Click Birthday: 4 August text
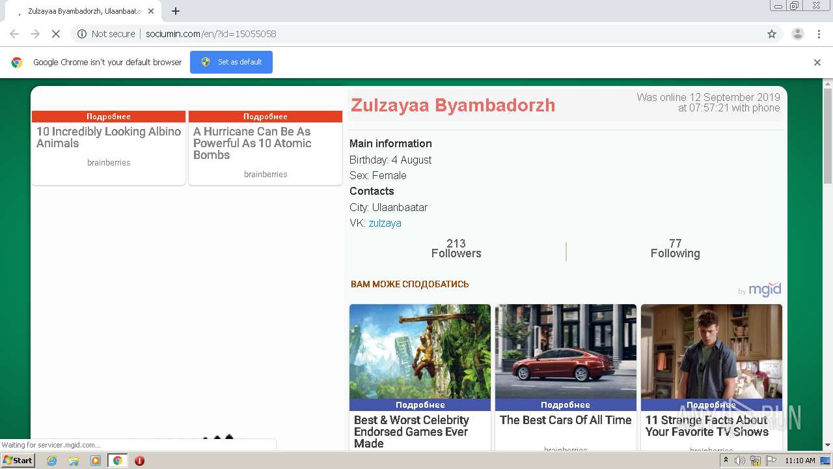The width and height of the screenshot is (833, 469). tap(390, 160)
